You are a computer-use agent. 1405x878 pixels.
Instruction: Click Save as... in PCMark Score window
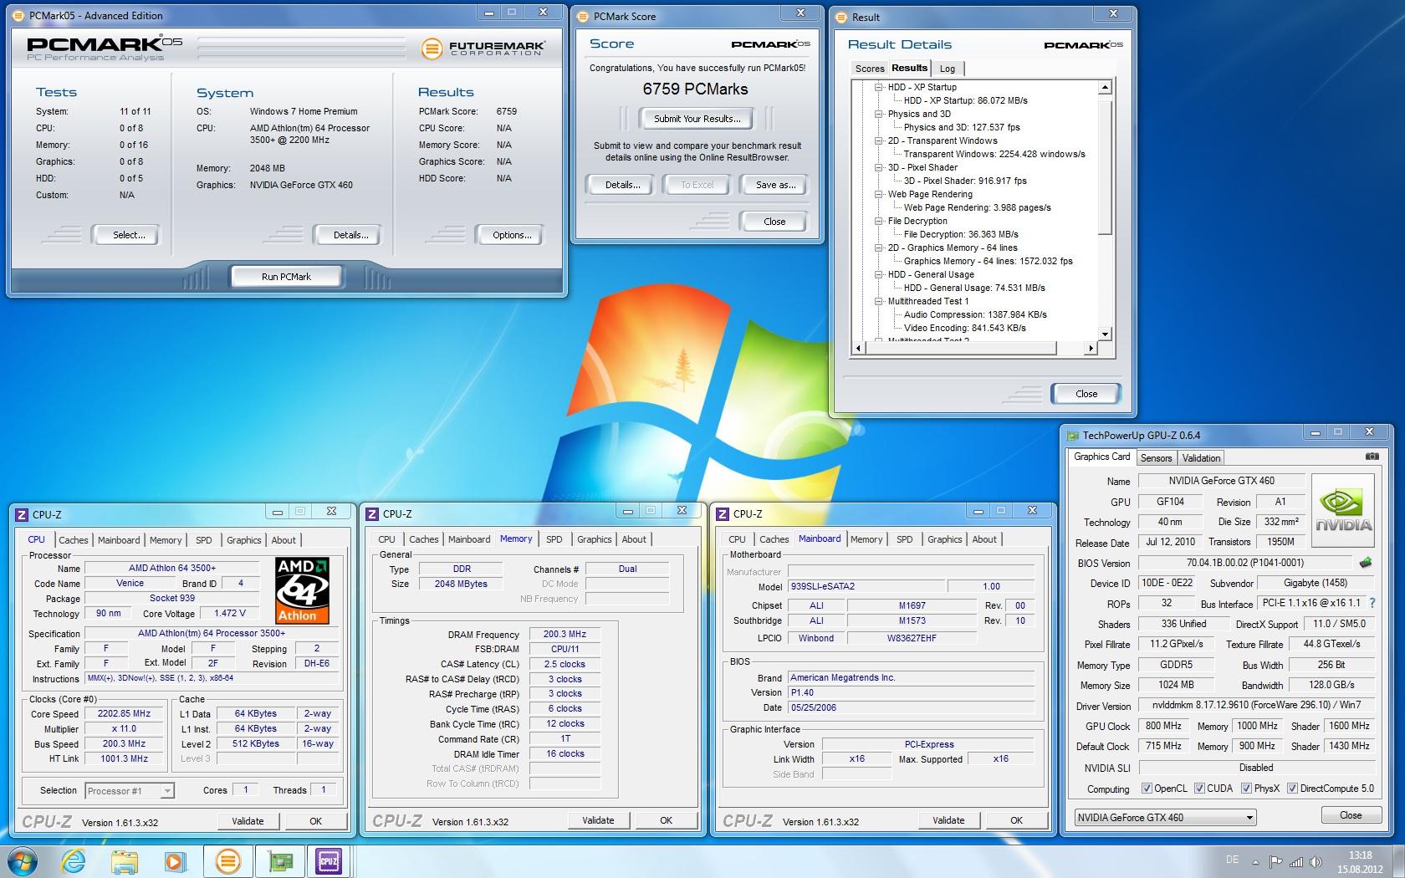[x=774, y=185]
